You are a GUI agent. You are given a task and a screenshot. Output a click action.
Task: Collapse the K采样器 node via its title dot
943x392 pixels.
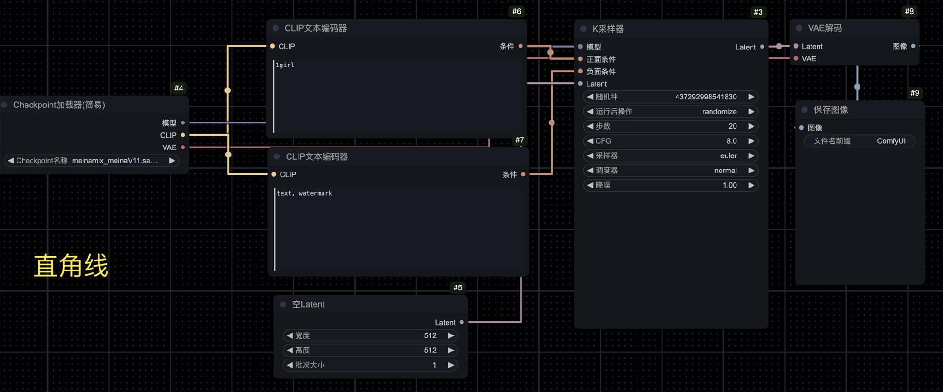pyautogui.click(x=583, y=29)
